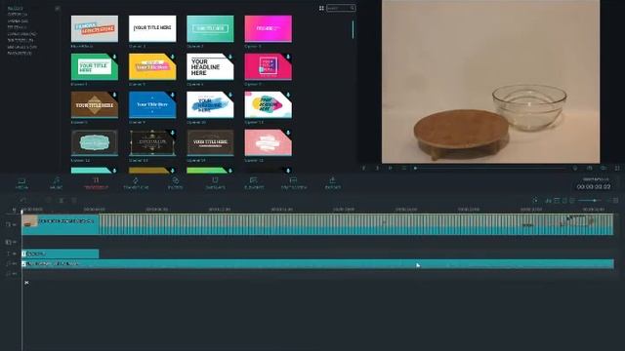Open the Media tab
The image size is (625, 351).
pyautogui.click(x=21, y=183)
